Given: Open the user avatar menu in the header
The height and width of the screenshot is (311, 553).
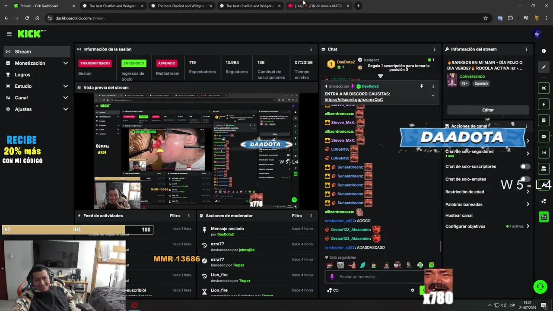Looking at the screenshot, I should tap(537, 34).
